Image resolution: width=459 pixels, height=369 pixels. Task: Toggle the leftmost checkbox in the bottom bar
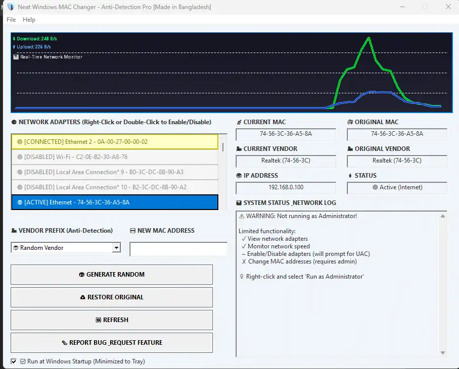point(14,361)
